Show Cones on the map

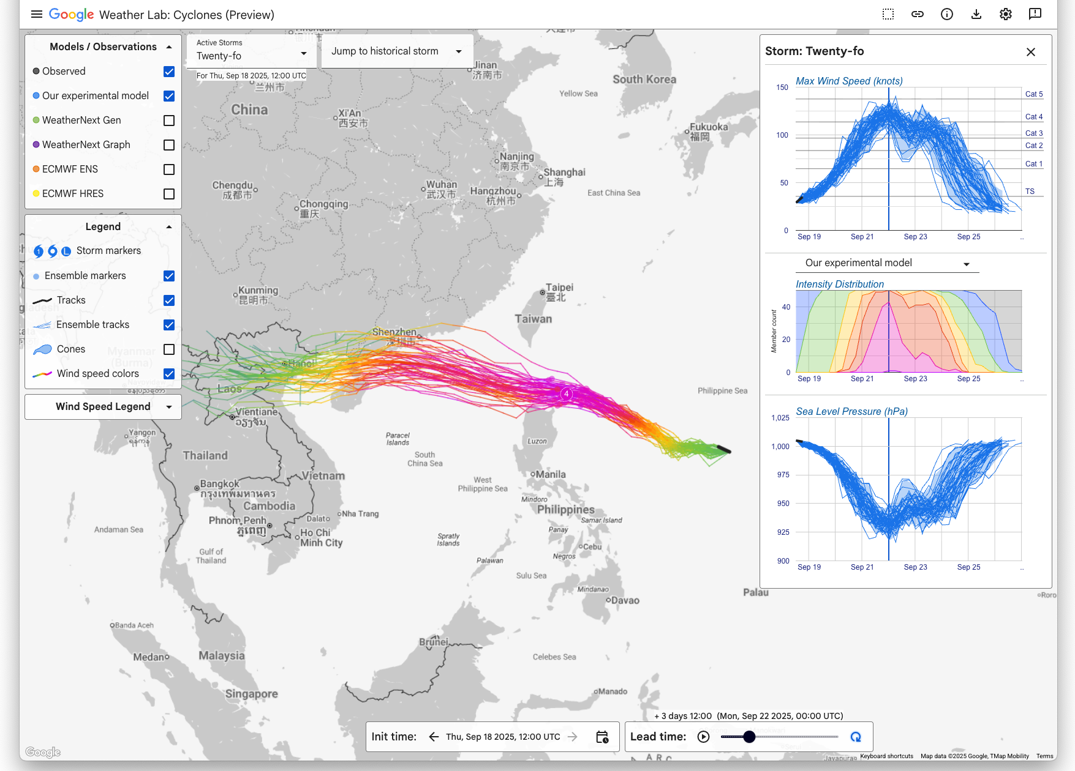pyautogui.click(x=169, y=349)
